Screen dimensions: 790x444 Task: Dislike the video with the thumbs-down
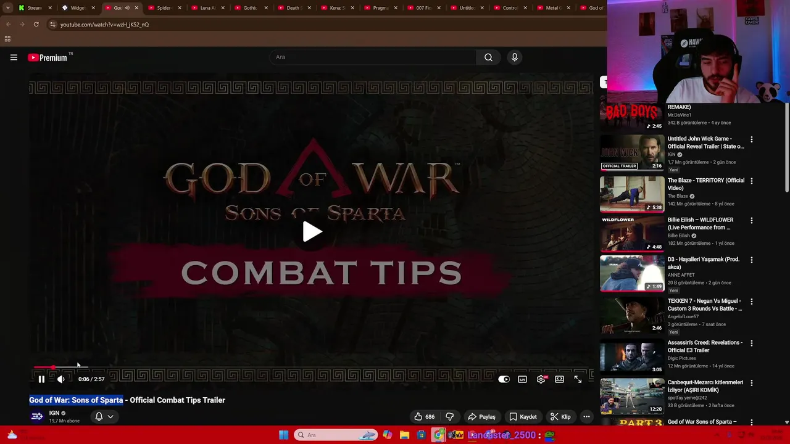coord(450,417)
